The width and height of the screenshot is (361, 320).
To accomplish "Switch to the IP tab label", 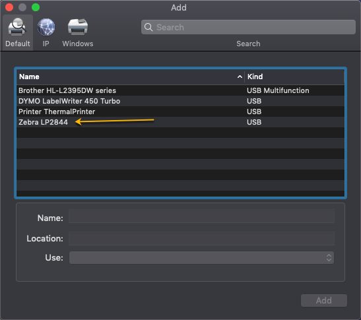I will point(46,44).
